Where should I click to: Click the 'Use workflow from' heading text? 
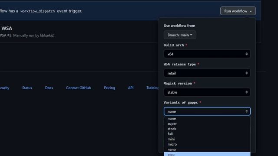point(179,26)
